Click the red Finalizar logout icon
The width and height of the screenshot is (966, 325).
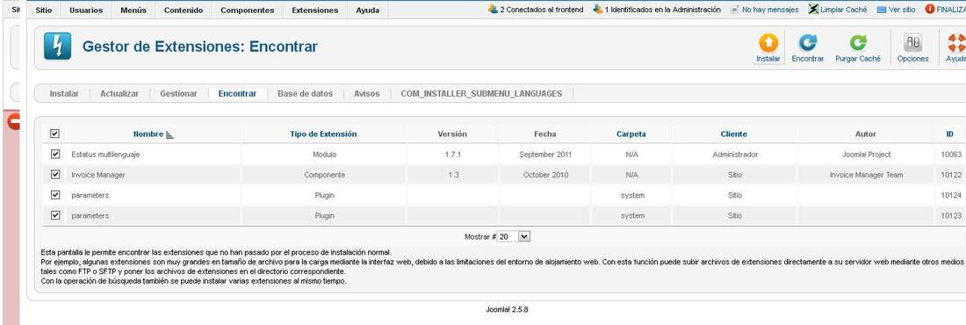tap(930, 10)
